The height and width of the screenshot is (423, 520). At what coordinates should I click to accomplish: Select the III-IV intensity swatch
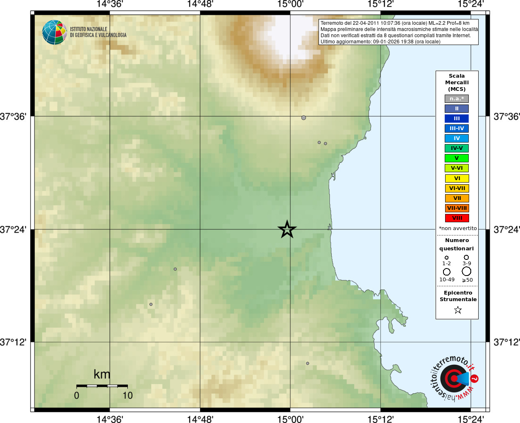(457, 128)
